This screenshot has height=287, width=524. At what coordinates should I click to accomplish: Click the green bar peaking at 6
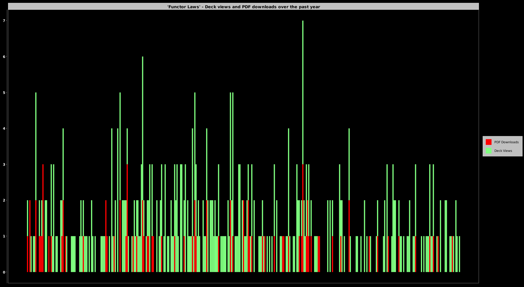pyautogui.click(x=143, y=129)
